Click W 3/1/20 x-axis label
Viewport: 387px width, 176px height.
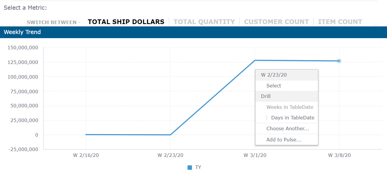point(255,155)
